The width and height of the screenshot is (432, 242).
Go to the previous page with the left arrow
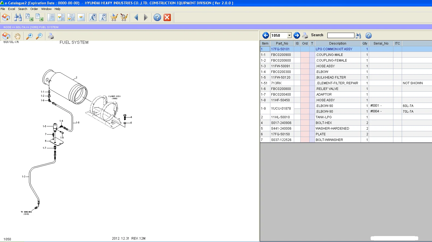[x=136, y=18]
